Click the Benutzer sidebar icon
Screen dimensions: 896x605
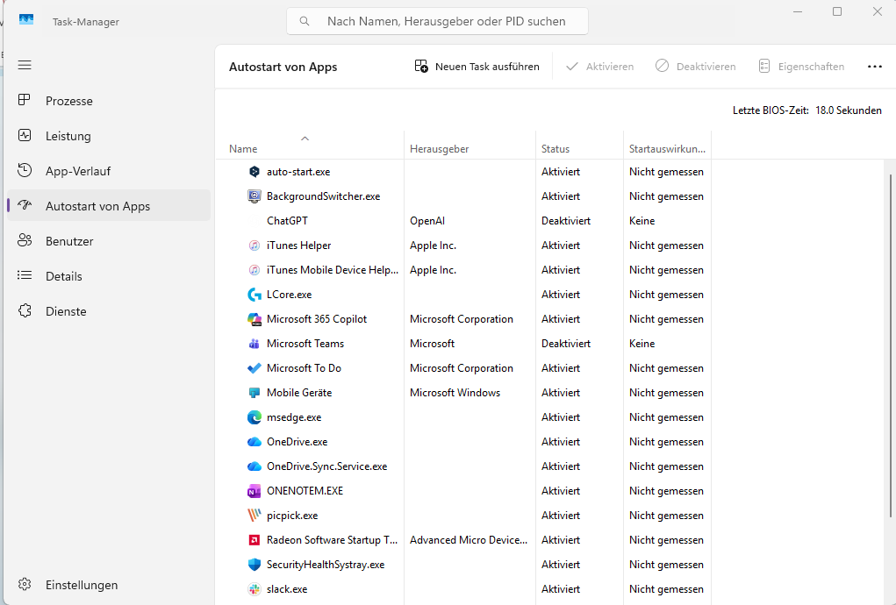click(x=25, y=240)
